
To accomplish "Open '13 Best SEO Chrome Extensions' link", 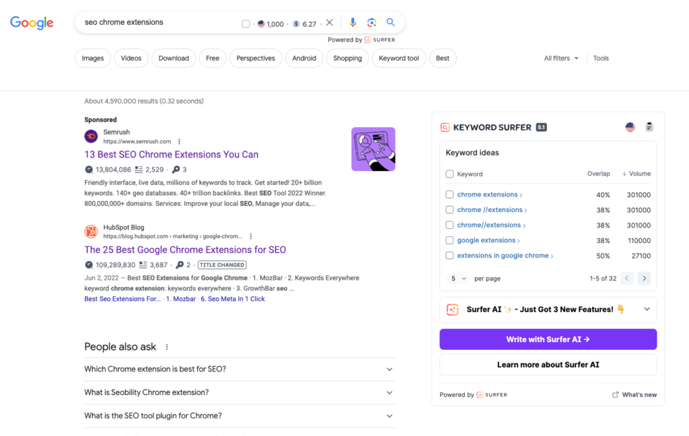I will pos(171,154).
